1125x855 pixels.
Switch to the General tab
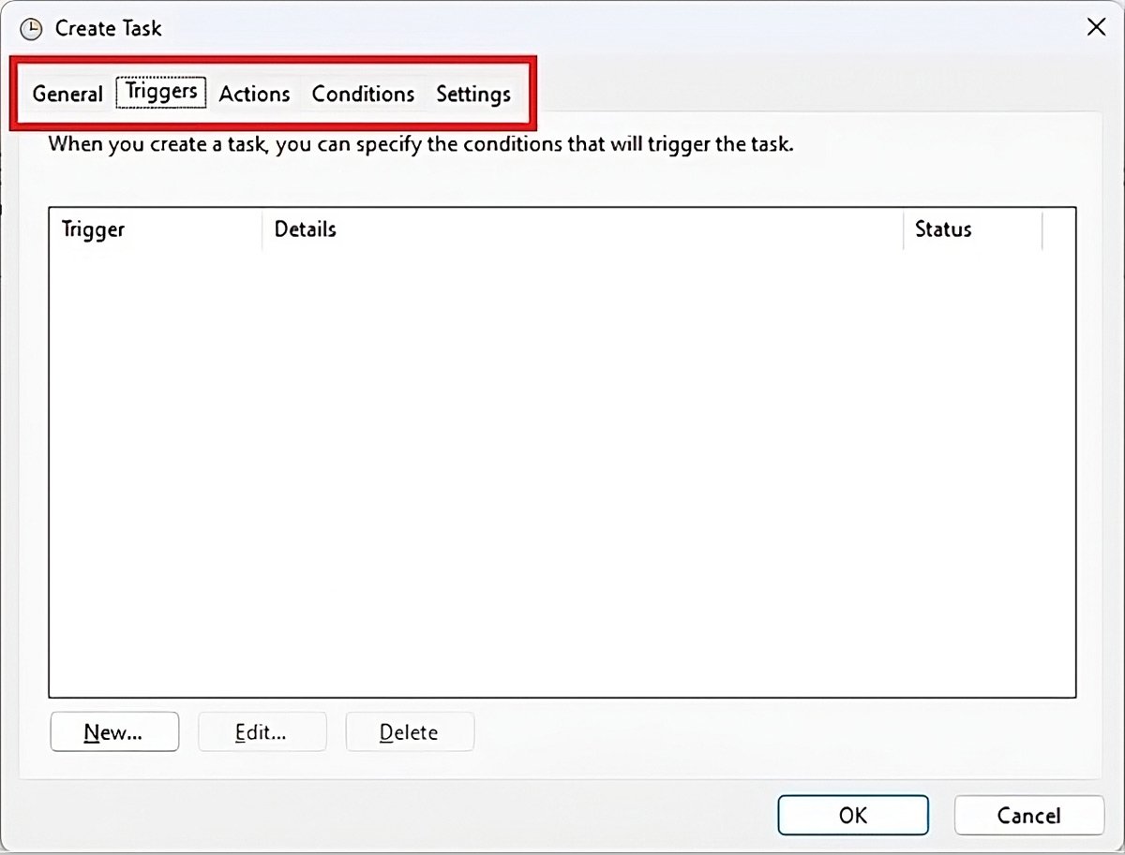pyautogui.click(x=67, y=94)
